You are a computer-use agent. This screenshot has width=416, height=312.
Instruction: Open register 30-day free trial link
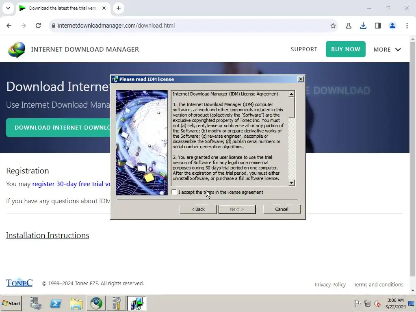coord(71,184)
